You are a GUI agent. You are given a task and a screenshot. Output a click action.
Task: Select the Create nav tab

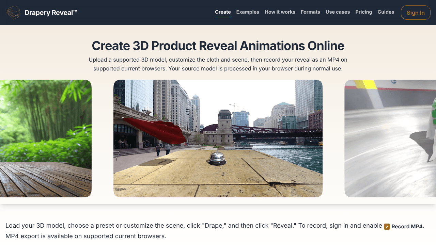pos(223,12)
